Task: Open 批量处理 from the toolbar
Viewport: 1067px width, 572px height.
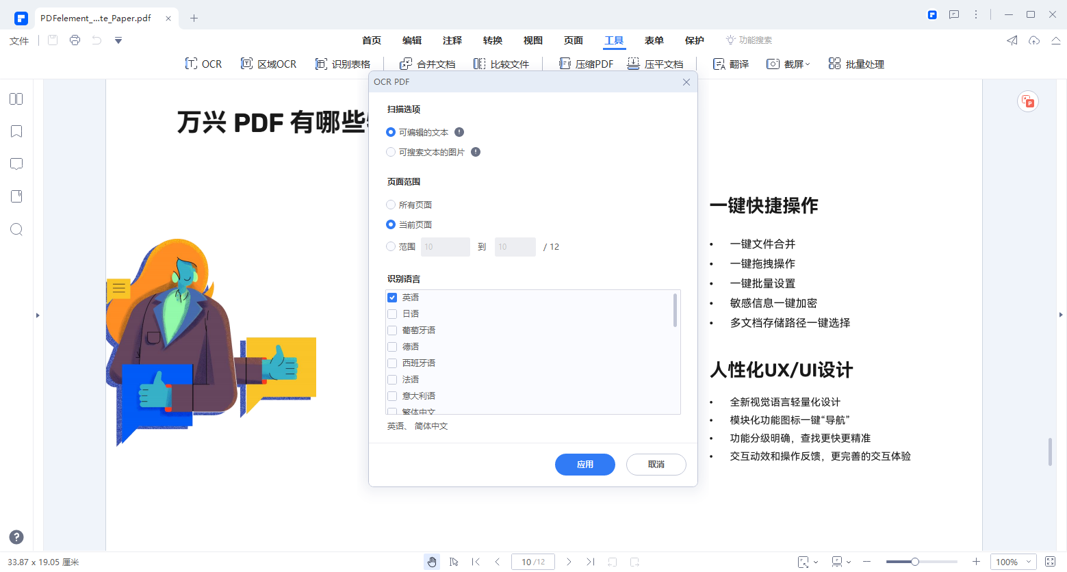Action: tap(856, 64)
